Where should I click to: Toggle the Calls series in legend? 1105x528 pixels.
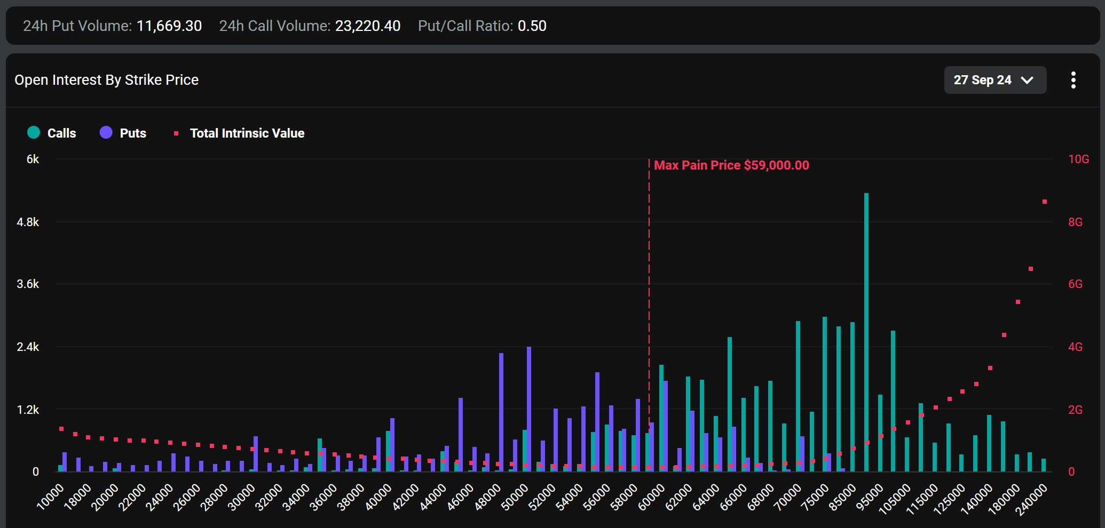click(x=52, y=133)
